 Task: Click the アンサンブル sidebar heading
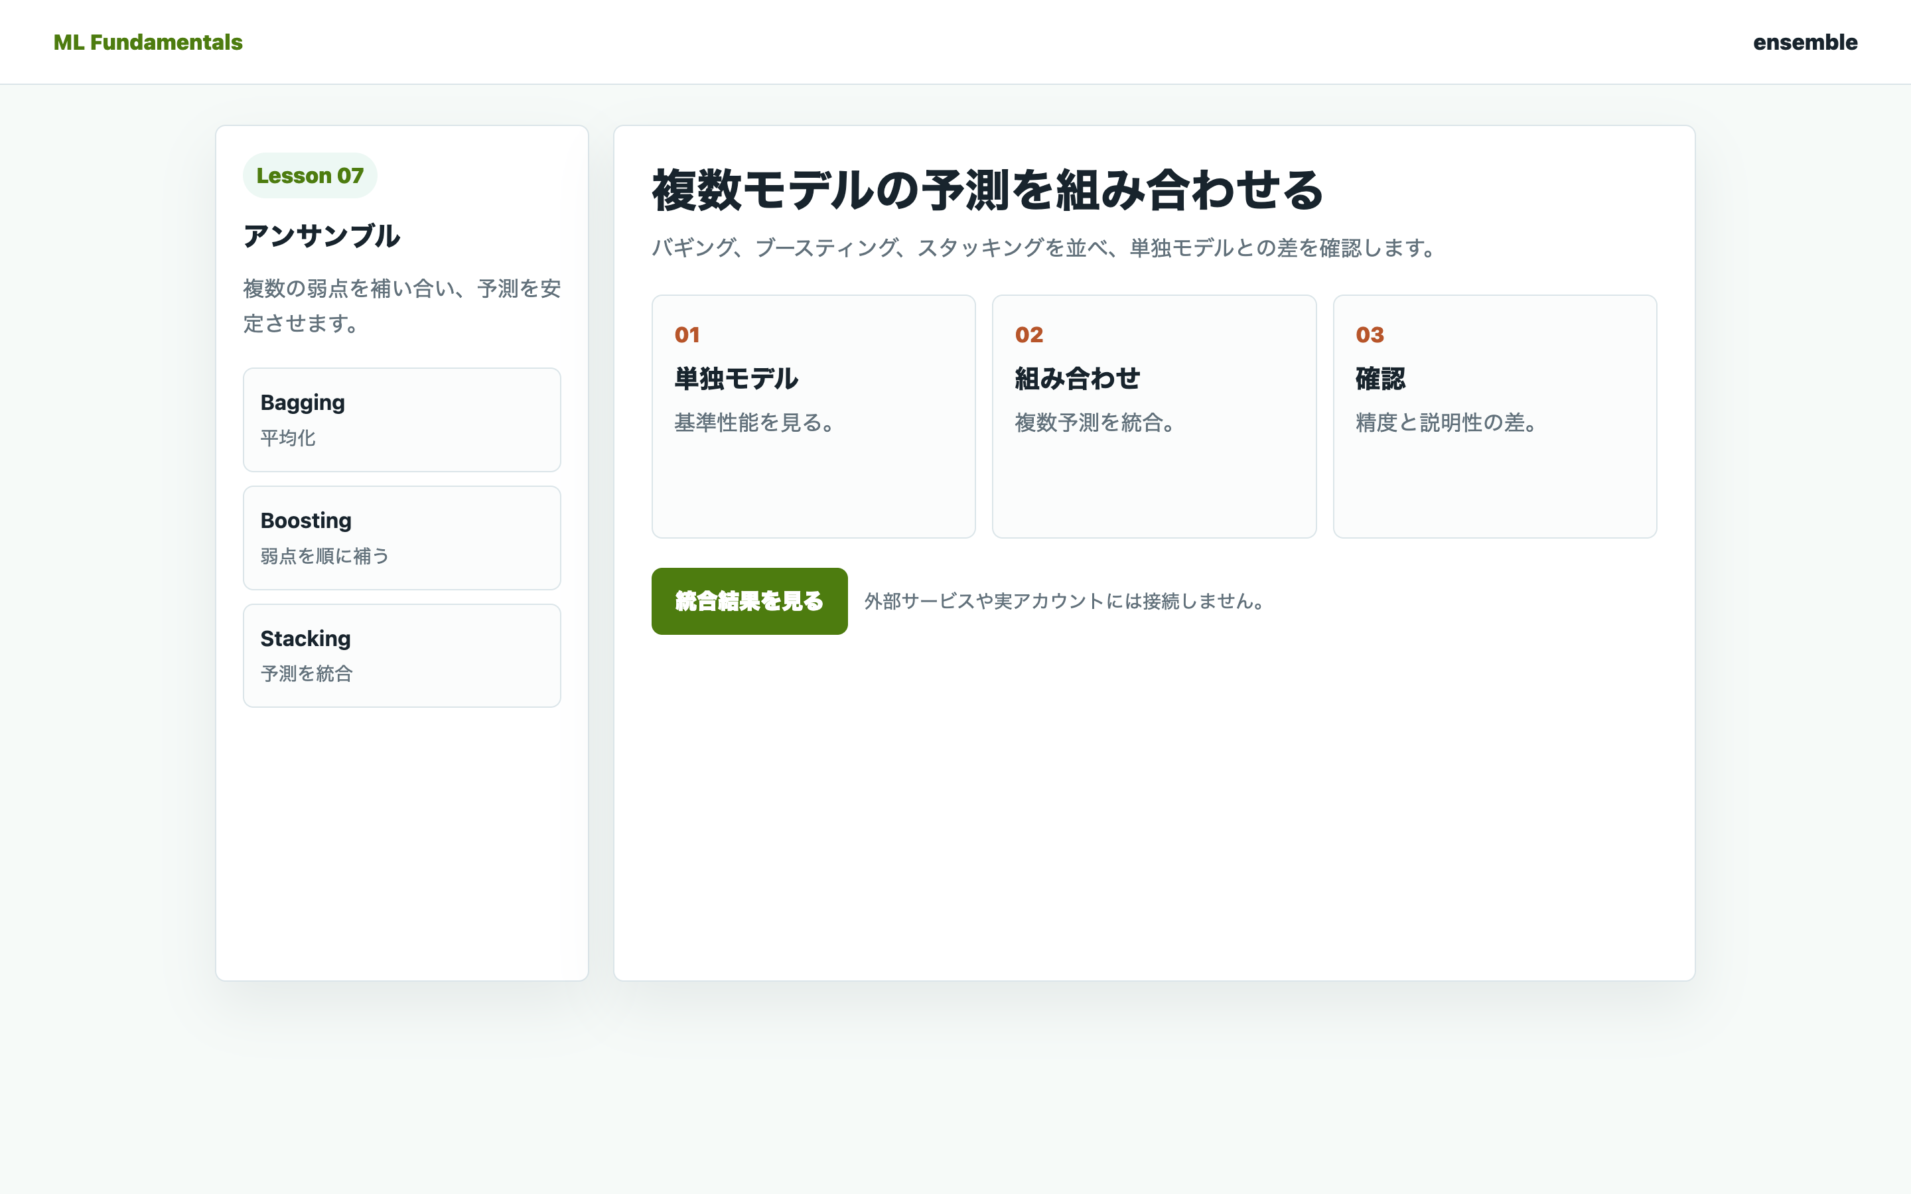click(x=321, y=235)
